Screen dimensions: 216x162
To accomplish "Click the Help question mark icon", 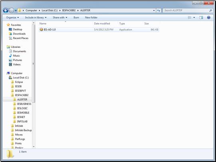I will pyautogui.click(x=208, y=18).
